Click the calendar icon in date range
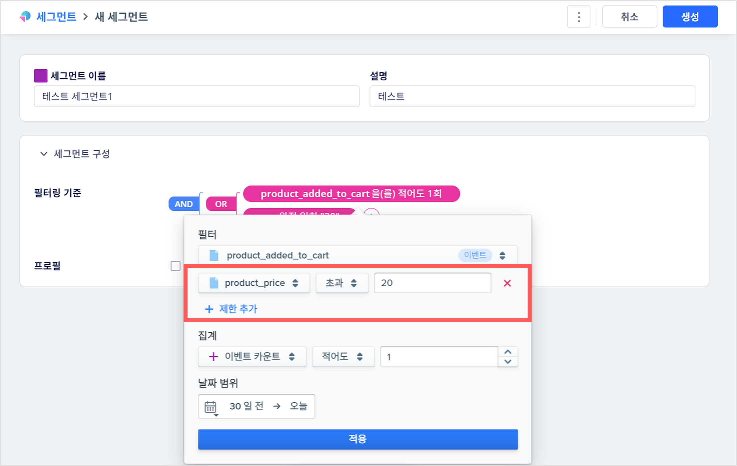 210,407
